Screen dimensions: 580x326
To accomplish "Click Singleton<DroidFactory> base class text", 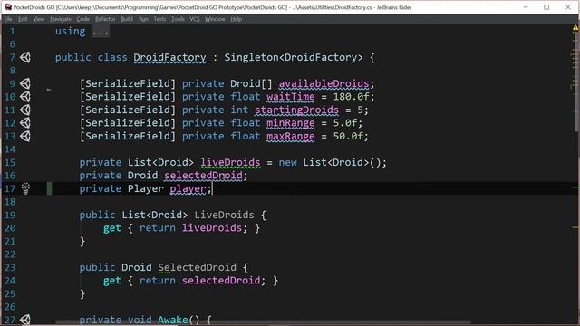I will tap(294, 57).
